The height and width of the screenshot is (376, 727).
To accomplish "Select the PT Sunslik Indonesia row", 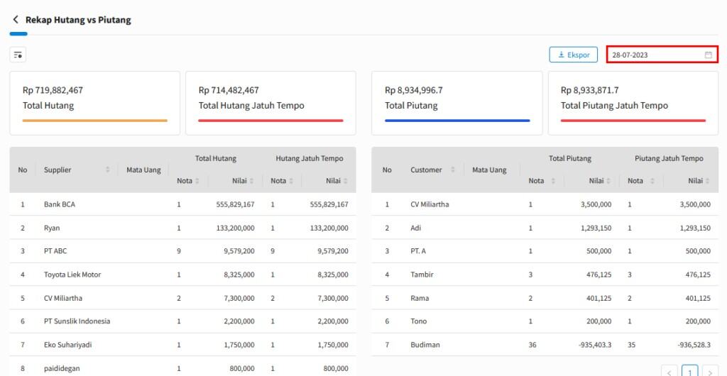I will click(x=182, y=321).
